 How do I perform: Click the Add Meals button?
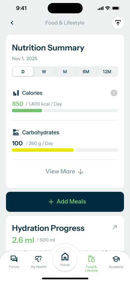pos(65,202)
